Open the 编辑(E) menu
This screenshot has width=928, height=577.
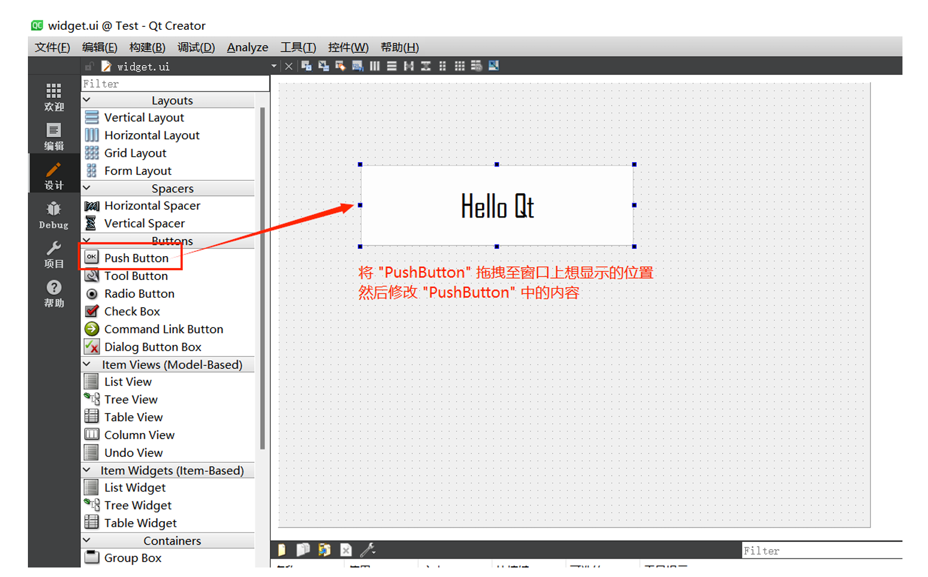100,47
